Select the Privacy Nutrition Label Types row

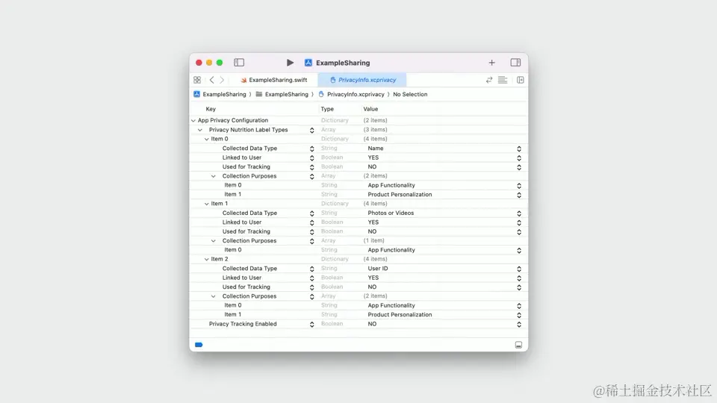tap(358, 130)
